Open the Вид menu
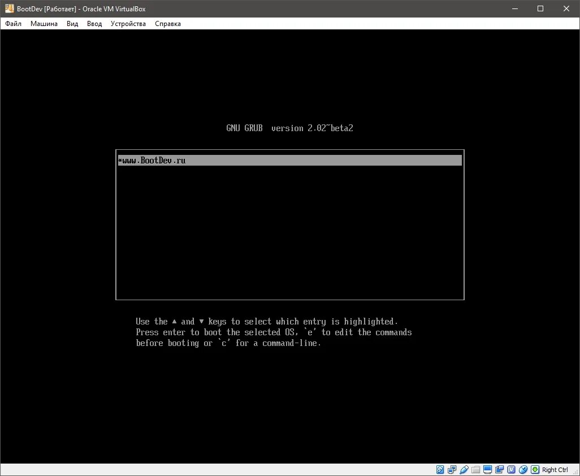The height and width of the screenshot is (476, 580). [72, 24]
